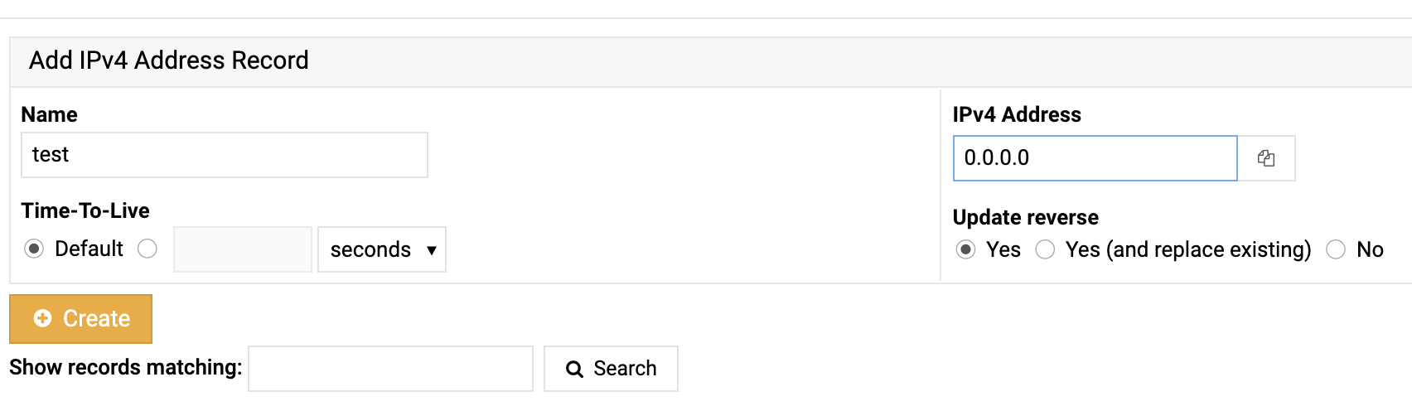This screenshot has height=406, width=1412.
Task: Click the custom Time-To-Live value box
Action: point(242,249)
